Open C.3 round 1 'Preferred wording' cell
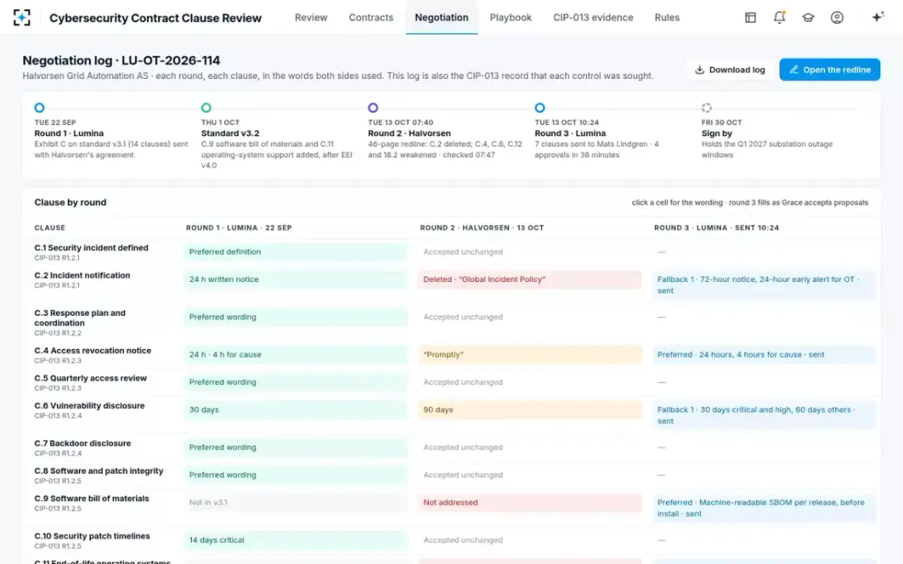The image size is (903, 564). (x=295, y=317)
